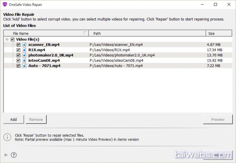The image size is (236, 163).
Task: Click the ioteoCamDE.mp4 file icon
Action: coord(24,61)
